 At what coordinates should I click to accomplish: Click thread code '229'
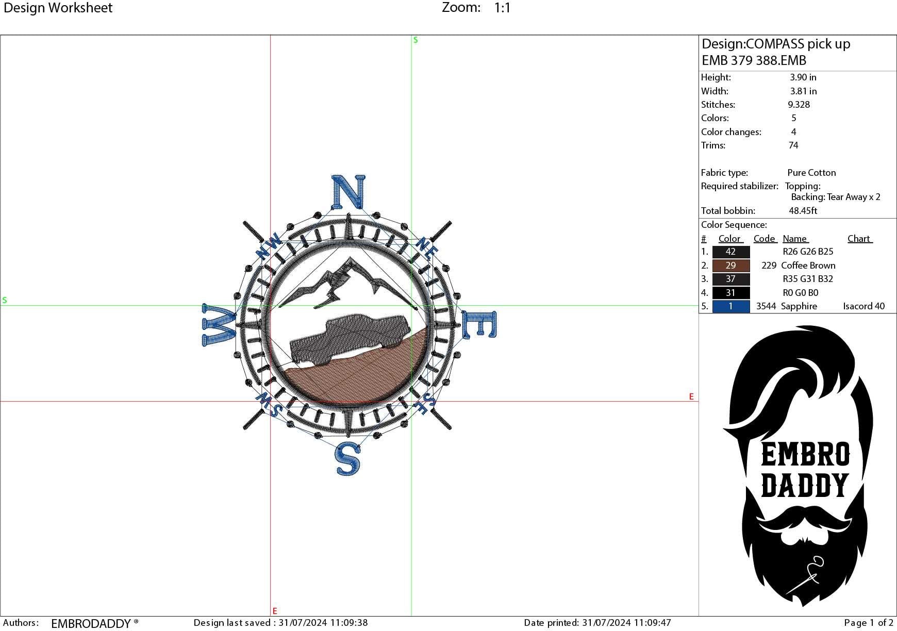(x=769, y=265)
